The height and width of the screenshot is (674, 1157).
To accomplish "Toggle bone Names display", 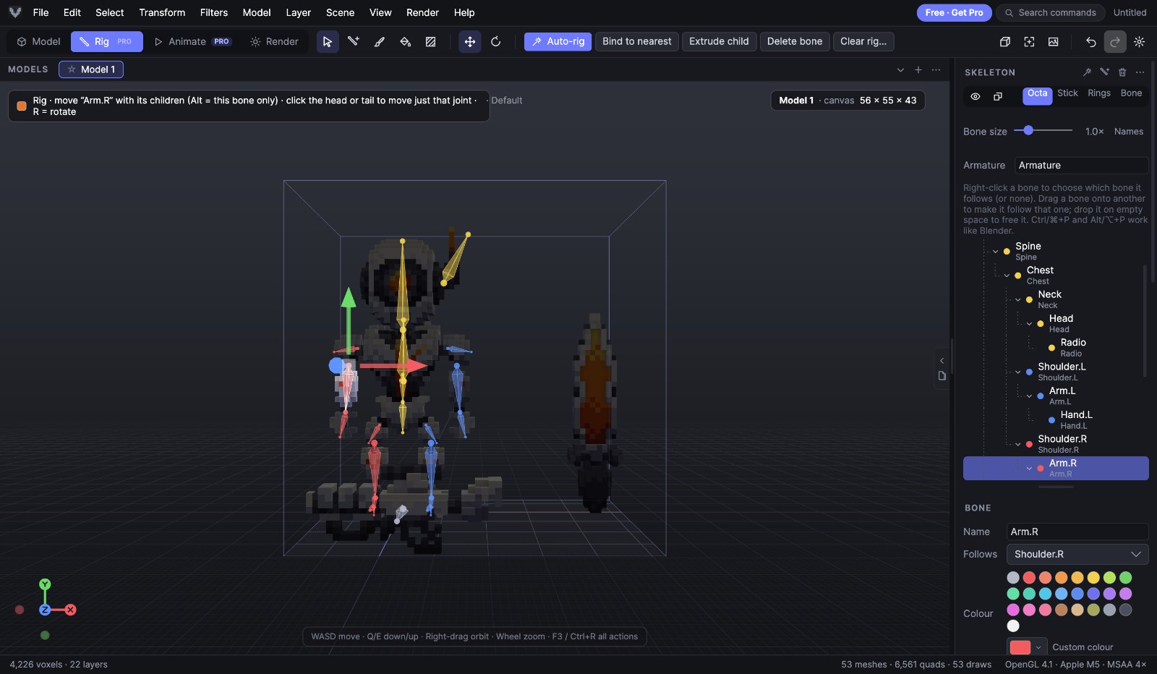I will 1128,132.
